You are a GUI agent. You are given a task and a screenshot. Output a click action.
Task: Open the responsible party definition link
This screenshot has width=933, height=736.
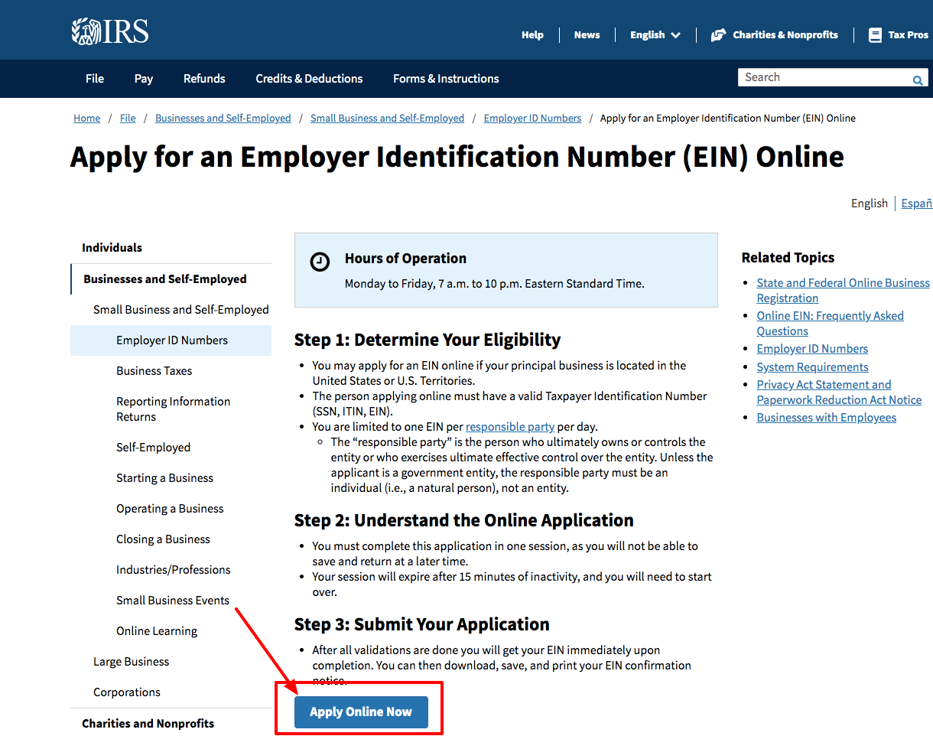510,426
